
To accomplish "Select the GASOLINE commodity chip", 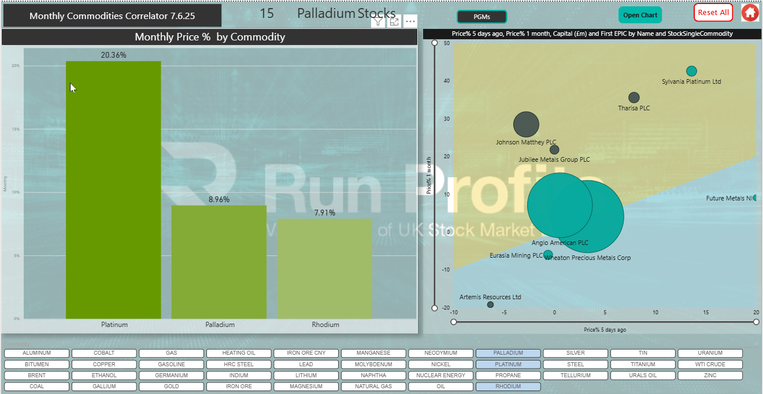I will point(172,365).
